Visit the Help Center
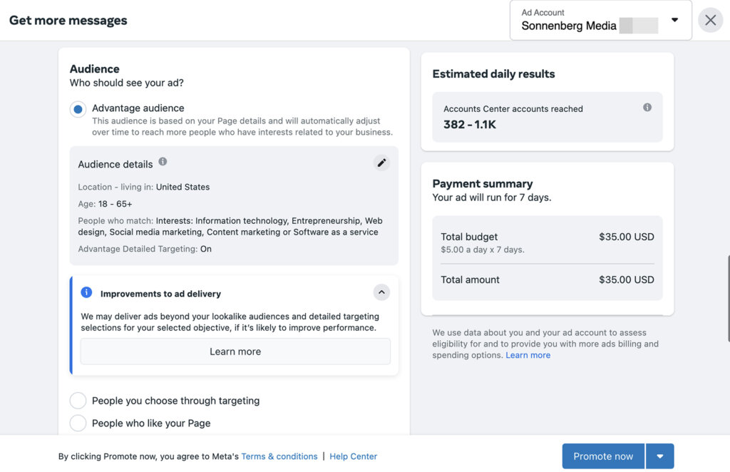 coord(353,456)
